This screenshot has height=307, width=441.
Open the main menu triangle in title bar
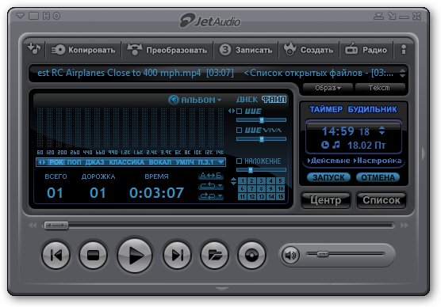(21, 16)
